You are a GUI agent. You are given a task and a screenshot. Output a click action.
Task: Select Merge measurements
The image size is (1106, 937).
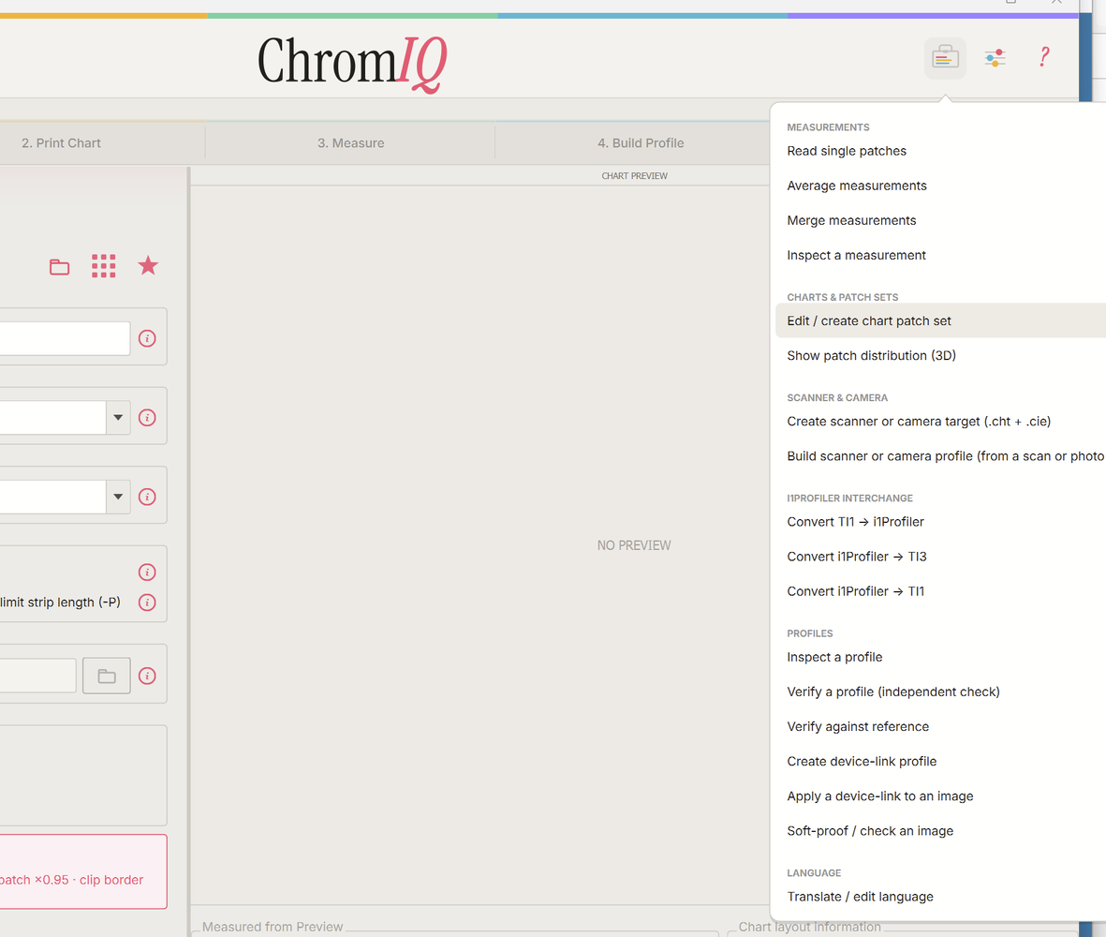(941, 220)
